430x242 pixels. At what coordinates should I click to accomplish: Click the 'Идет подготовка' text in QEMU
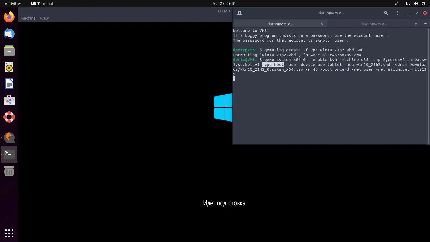[224, 203]
